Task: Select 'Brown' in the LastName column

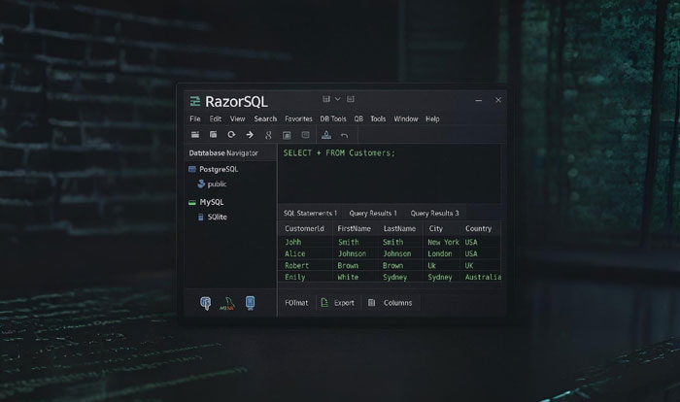Action: [392, 265]
